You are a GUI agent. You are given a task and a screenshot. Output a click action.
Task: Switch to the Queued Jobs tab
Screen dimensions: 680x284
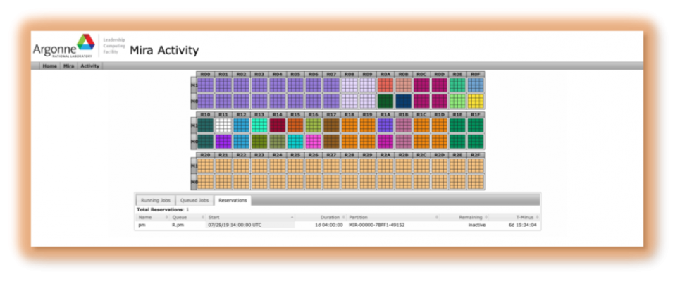click(x=194, y=200)
